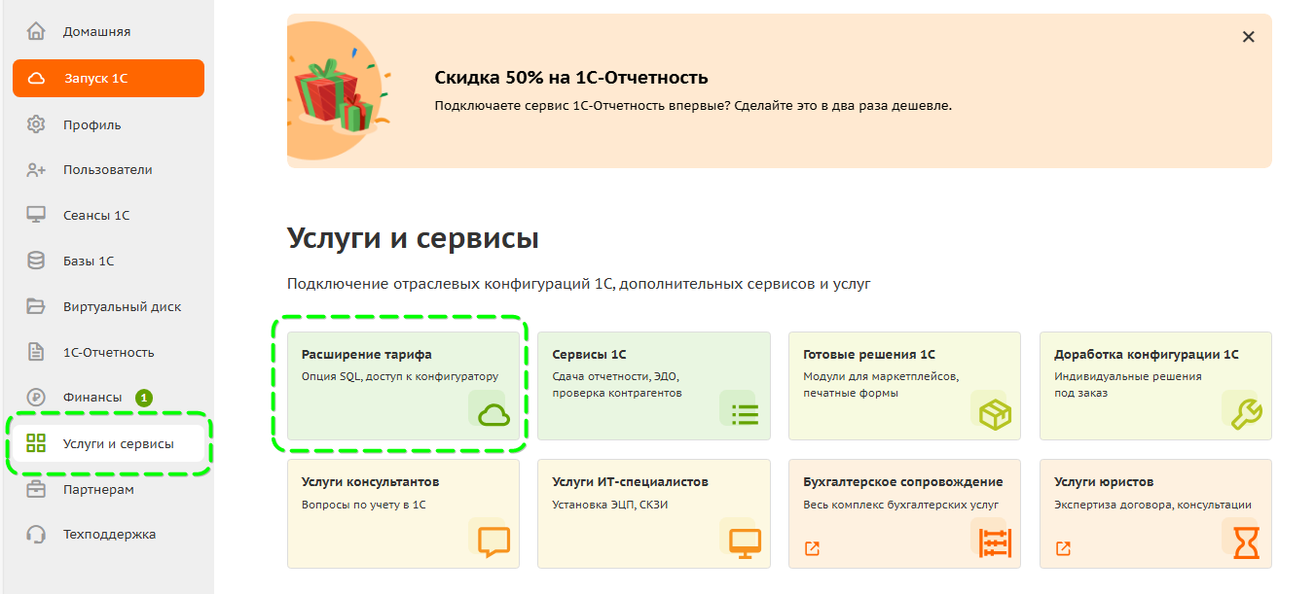Open the Услуги ИТ-специалистов card
The width and height of the screenshot is (1315, 594).
(x=654, y=513)
